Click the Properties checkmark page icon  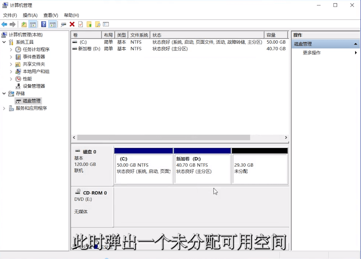click(x=80, y=24)
